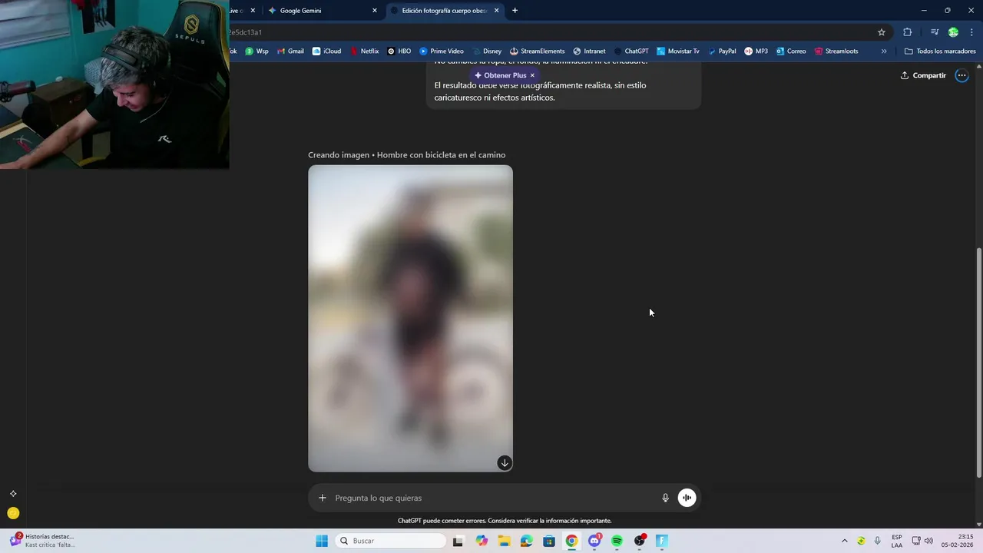The height and width of the screenshot is (553, 983).
Task: Open File Explorer from the taskbar
Action: (x=504, y=541)
